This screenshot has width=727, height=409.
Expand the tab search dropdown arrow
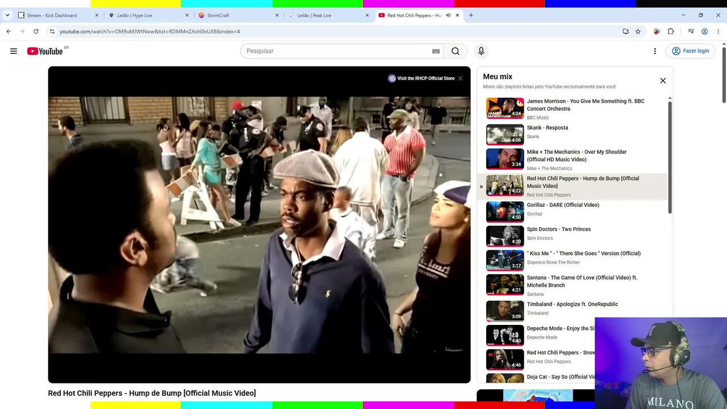point(7,15)
